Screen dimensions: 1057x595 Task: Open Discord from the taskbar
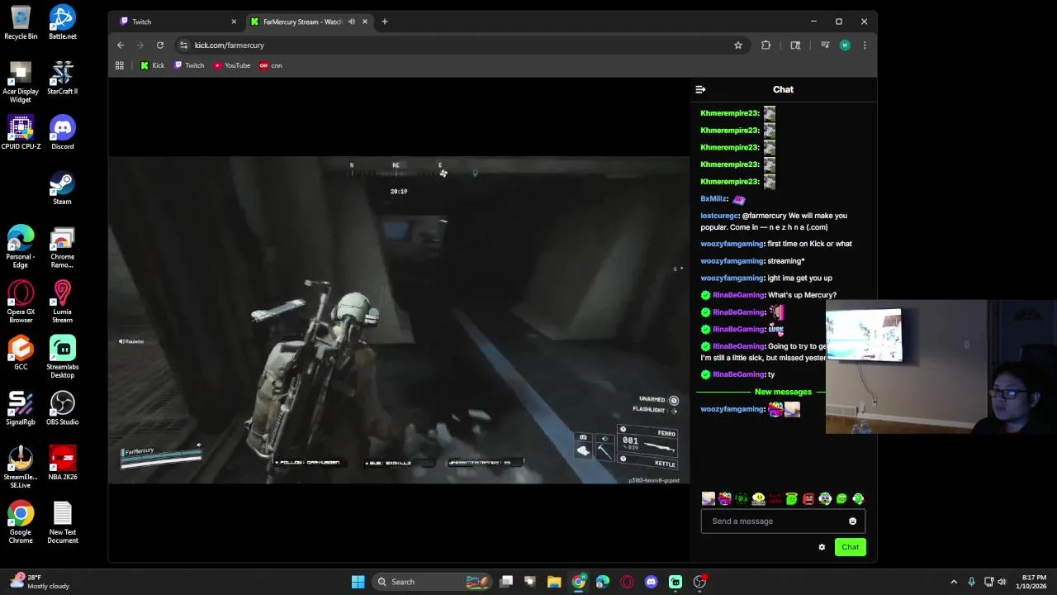point(652,582)
